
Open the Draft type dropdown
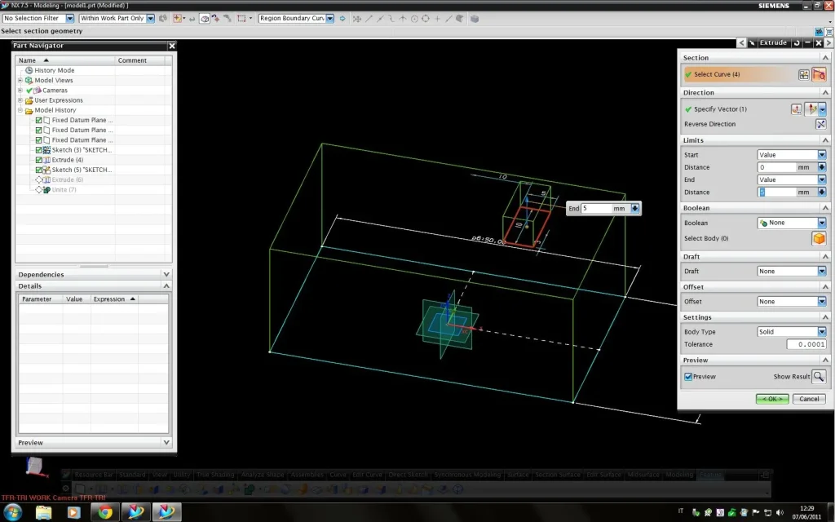[822, 271]
